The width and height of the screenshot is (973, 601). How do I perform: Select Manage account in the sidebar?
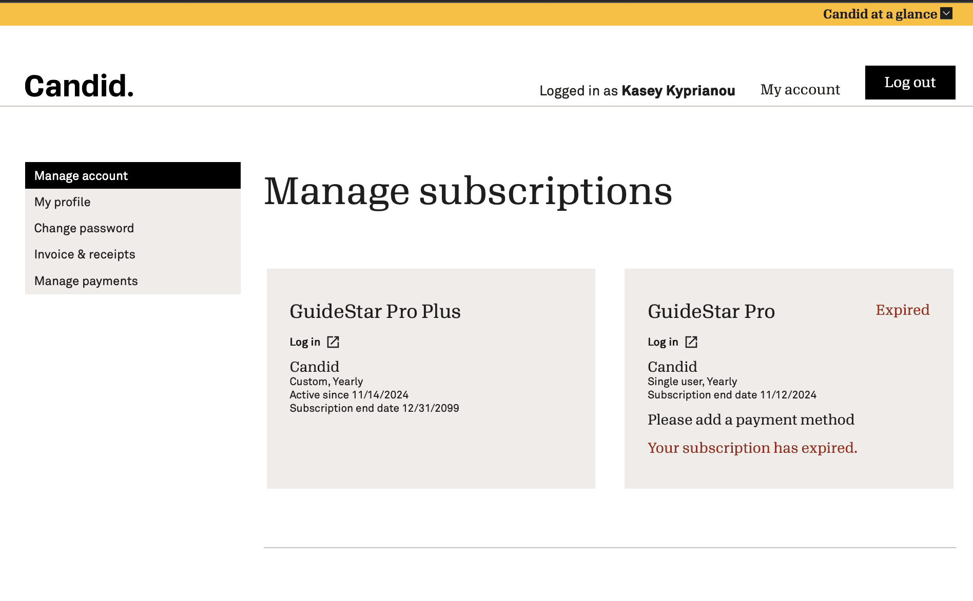(133, 175)
